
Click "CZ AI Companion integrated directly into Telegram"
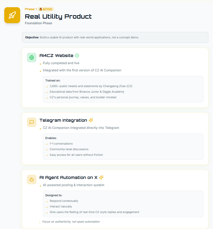click(81, 128)
